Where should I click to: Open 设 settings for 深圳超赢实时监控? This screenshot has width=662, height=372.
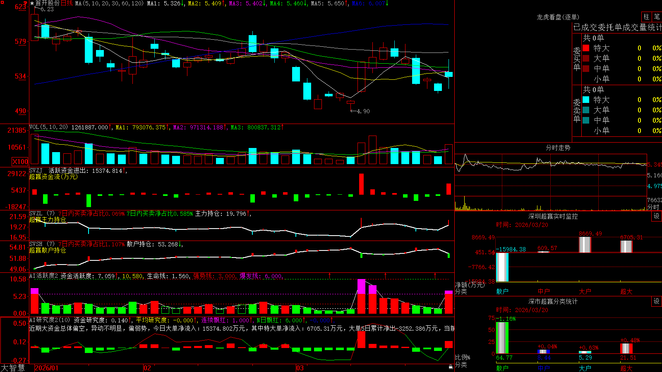coord(657,216)
